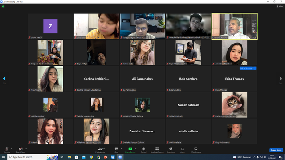The image size is (285, 160).
Task: Click the green Share Screen button
Action: [130, 150]
